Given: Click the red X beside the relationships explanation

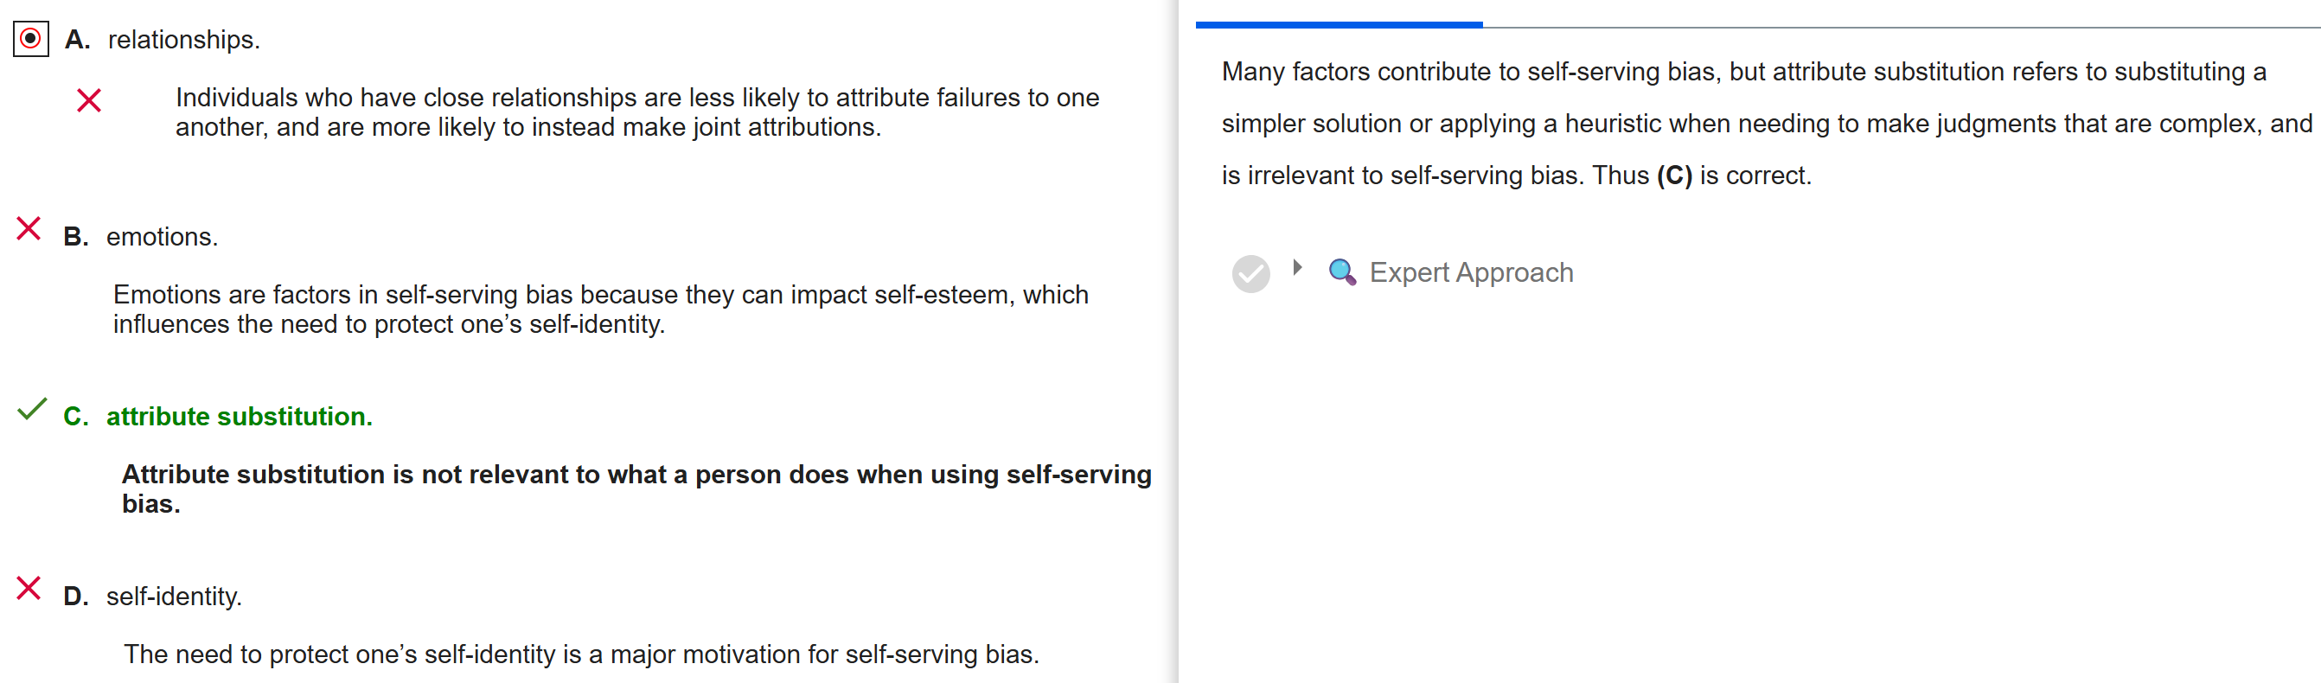Looking at the screenshot, I should (89, 100).
